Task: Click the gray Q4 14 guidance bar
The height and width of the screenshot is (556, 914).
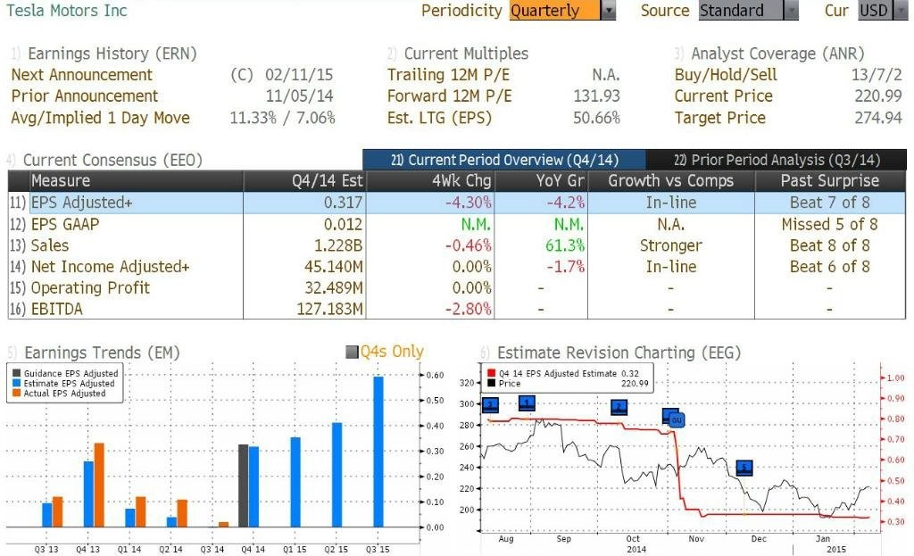Action: 244,485
